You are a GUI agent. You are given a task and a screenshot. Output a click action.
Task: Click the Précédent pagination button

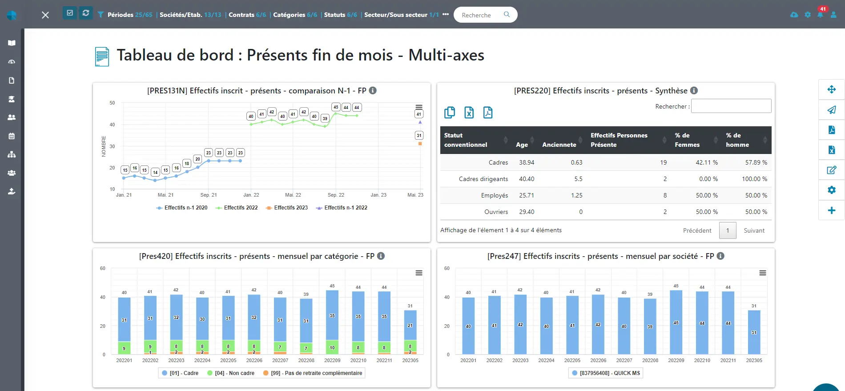click(697, 230)
